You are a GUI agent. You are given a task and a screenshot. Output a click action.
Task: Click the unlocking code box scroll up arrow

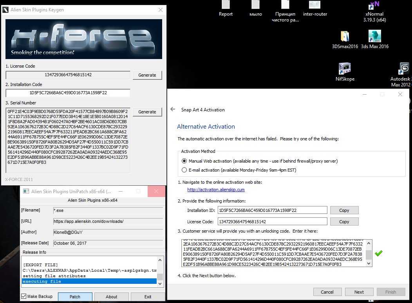point(369,243)
